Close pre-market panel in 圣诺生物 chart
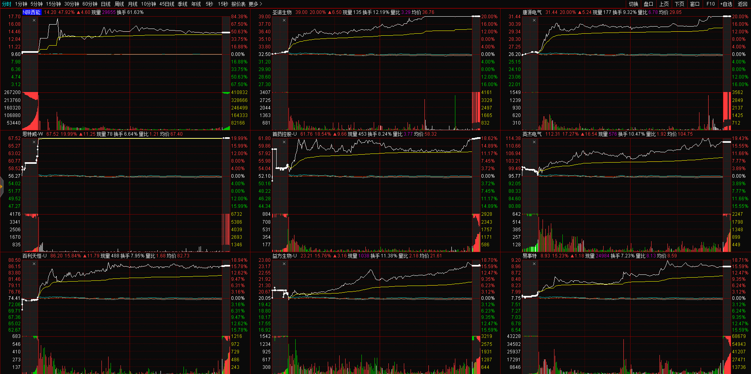The height and width of the screenshot is (374, 751). tap(284, 20)
